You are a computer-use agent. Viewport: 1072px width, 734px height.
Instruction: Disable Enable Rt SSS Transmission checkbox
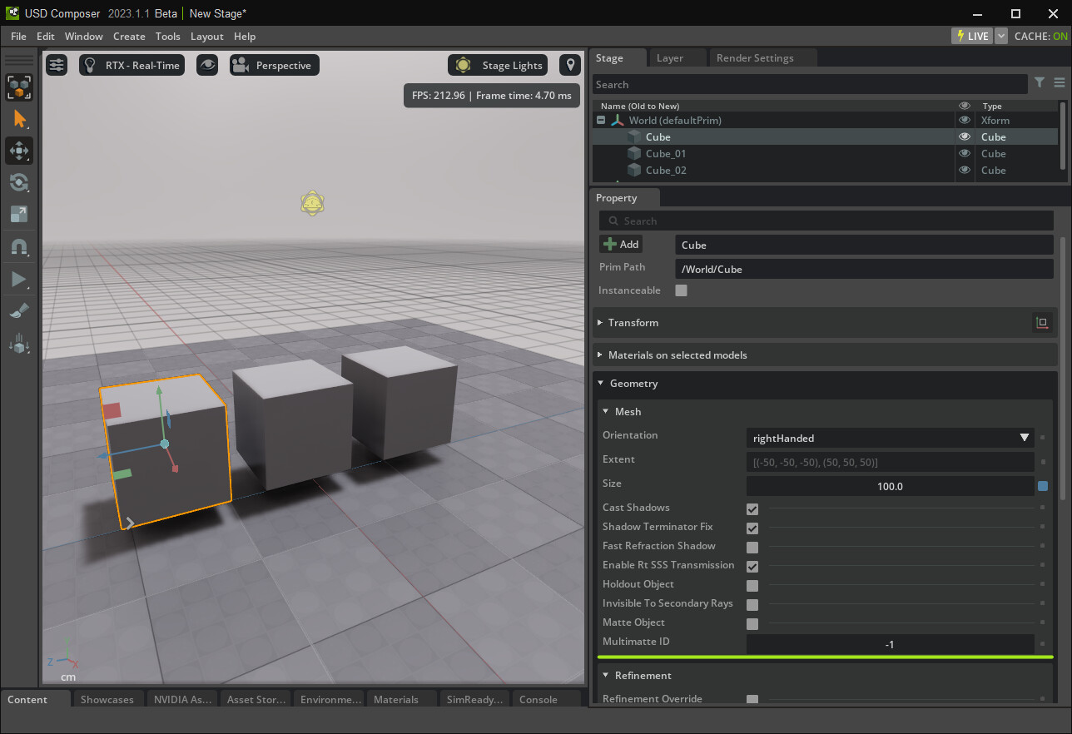pyautogui.click(x=752, y=566)
